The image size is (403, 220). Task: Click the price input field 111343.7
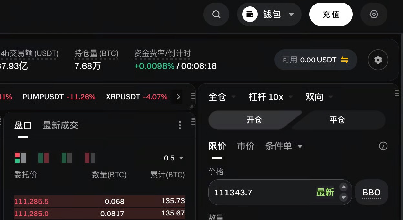coord(258,192)
